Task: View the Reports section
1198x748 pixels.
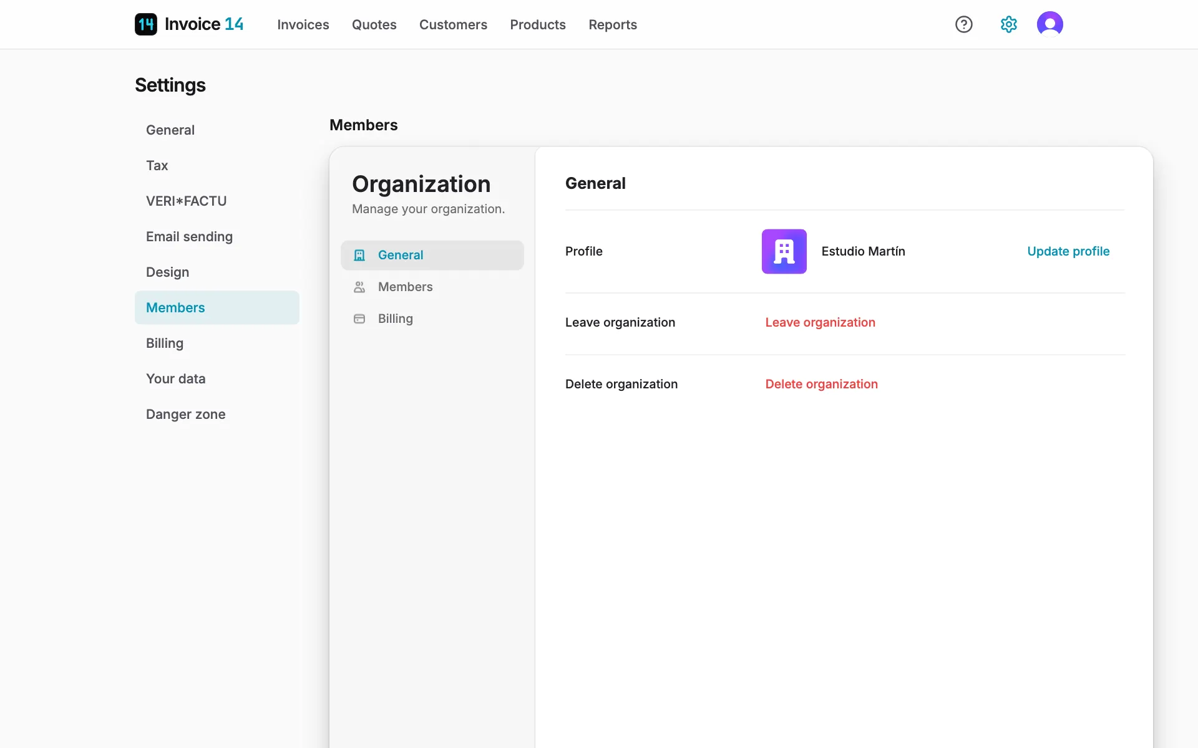Action: point(613,24)
